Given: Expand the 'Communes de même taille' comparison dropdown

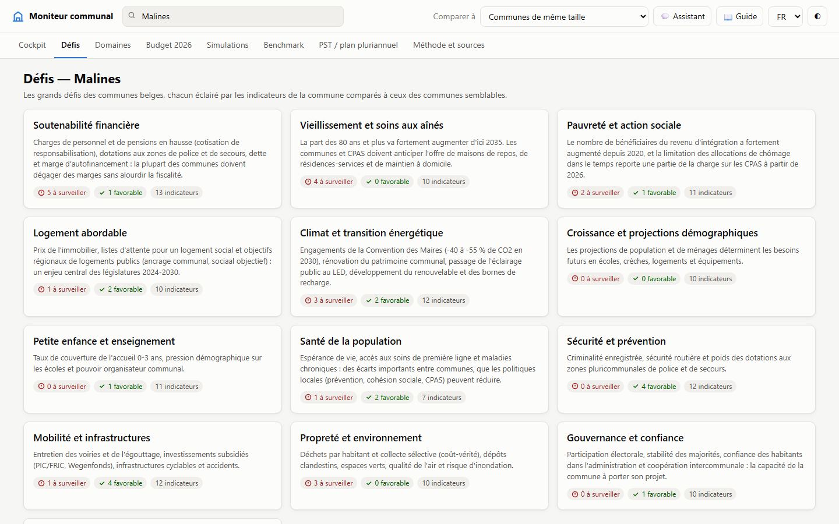Looking at the screenshot, I should [565, 16].
